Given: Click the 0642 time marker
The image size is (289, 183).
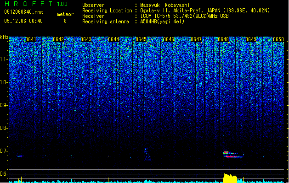Looking at the screenshot, I should (58, 39).
